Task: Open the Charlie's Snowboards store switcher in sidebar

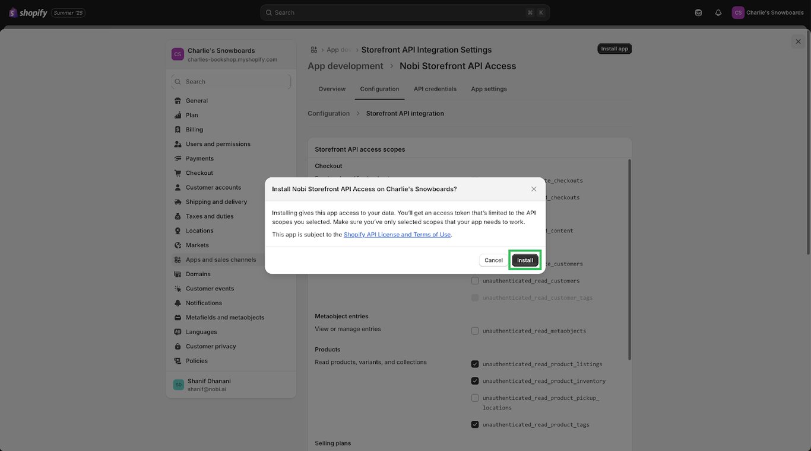Action: point(231,55)
